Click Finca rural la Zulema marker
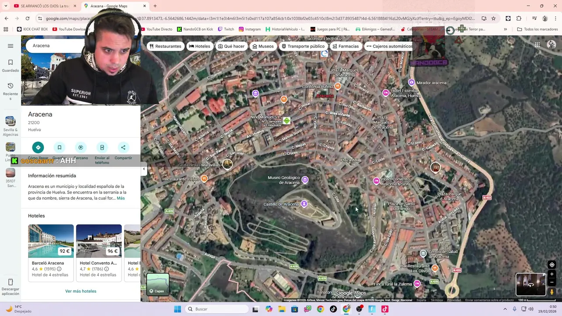This screenshot has height=316, width=562. 417,284
